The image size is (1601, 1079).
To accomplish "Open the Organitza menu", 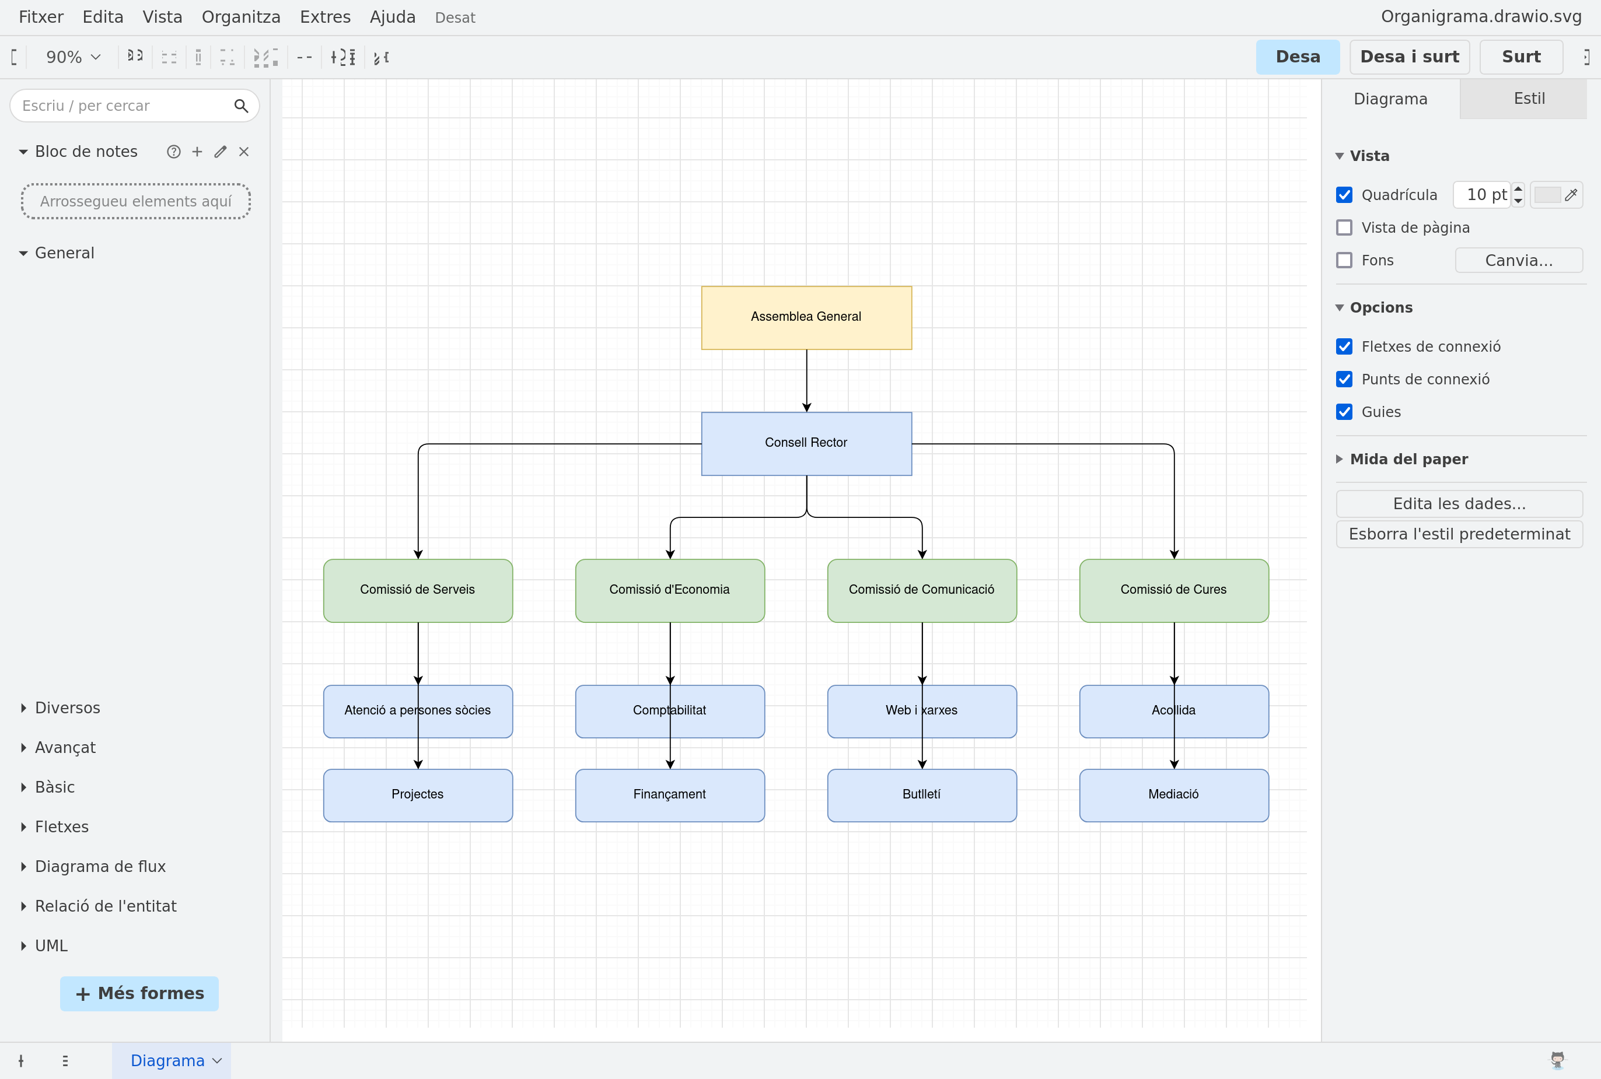I will pos(241,17).
